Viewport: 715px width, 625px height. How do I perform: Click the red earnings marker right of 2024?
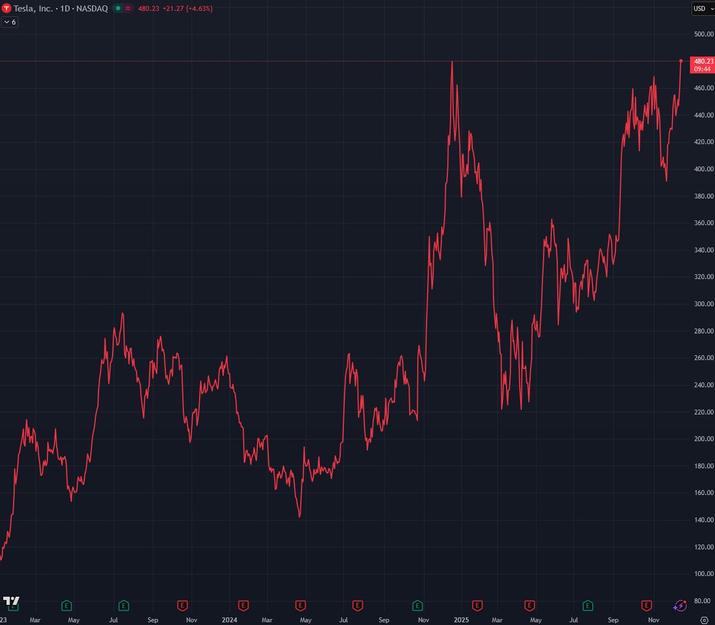[243, 606]
